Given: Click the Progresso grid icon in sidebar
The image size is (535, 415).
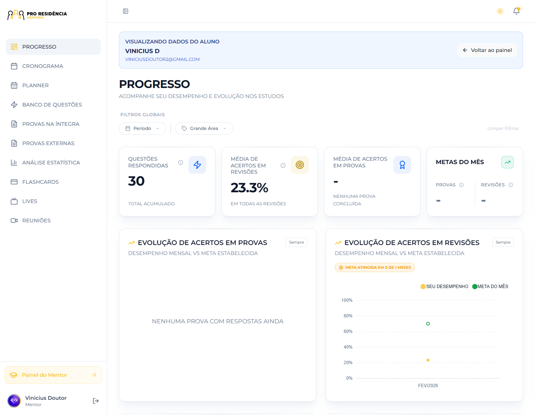Looking at the screenshot, I should pos(14,47).
